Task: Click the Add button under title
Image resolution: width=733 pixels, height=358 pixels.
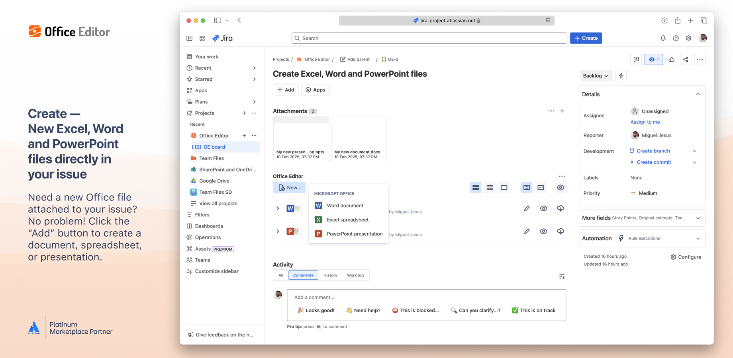Action: pyautogui.click(x=286, y=90)
